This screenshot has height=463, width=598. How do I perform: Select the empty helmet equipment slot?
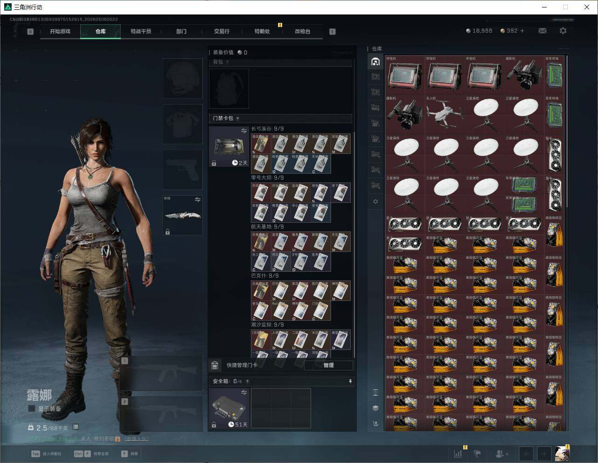pyautogui.click(x=183, y=78)
